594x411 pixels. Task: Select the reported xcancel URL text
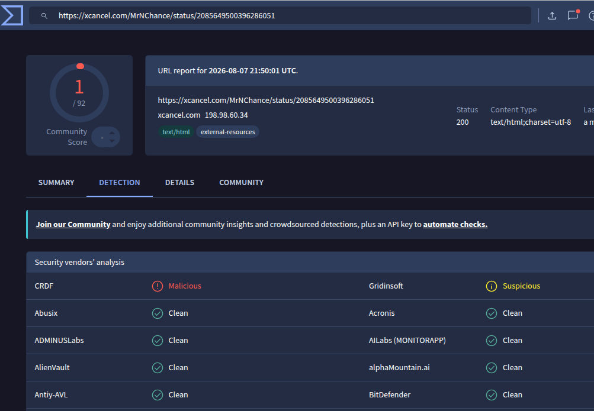pyautogui.click(x=266, y=100)
